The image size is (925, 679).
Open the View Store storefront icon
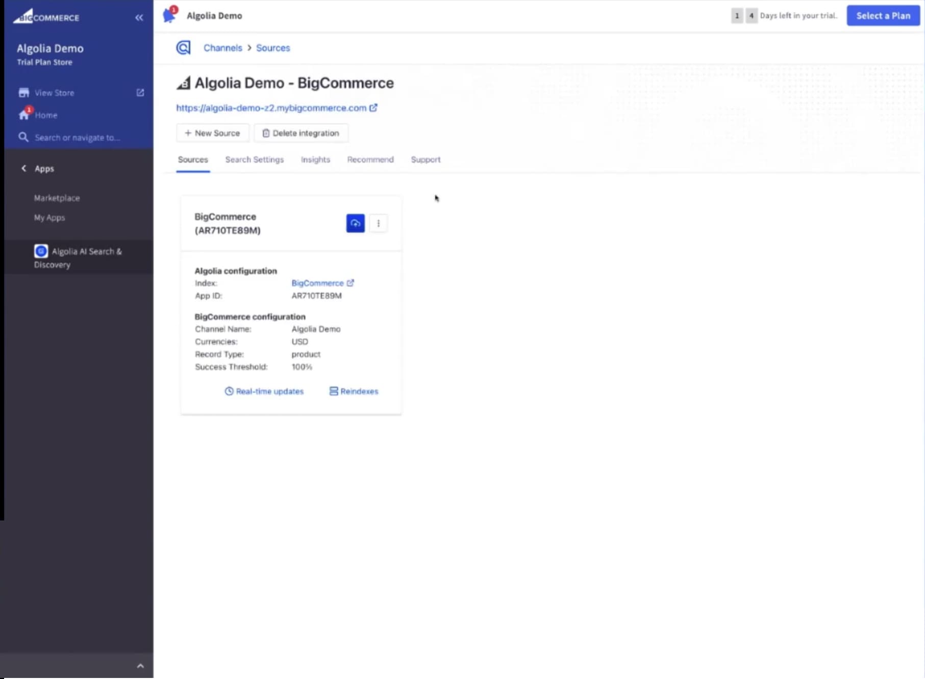pos(23,93)
